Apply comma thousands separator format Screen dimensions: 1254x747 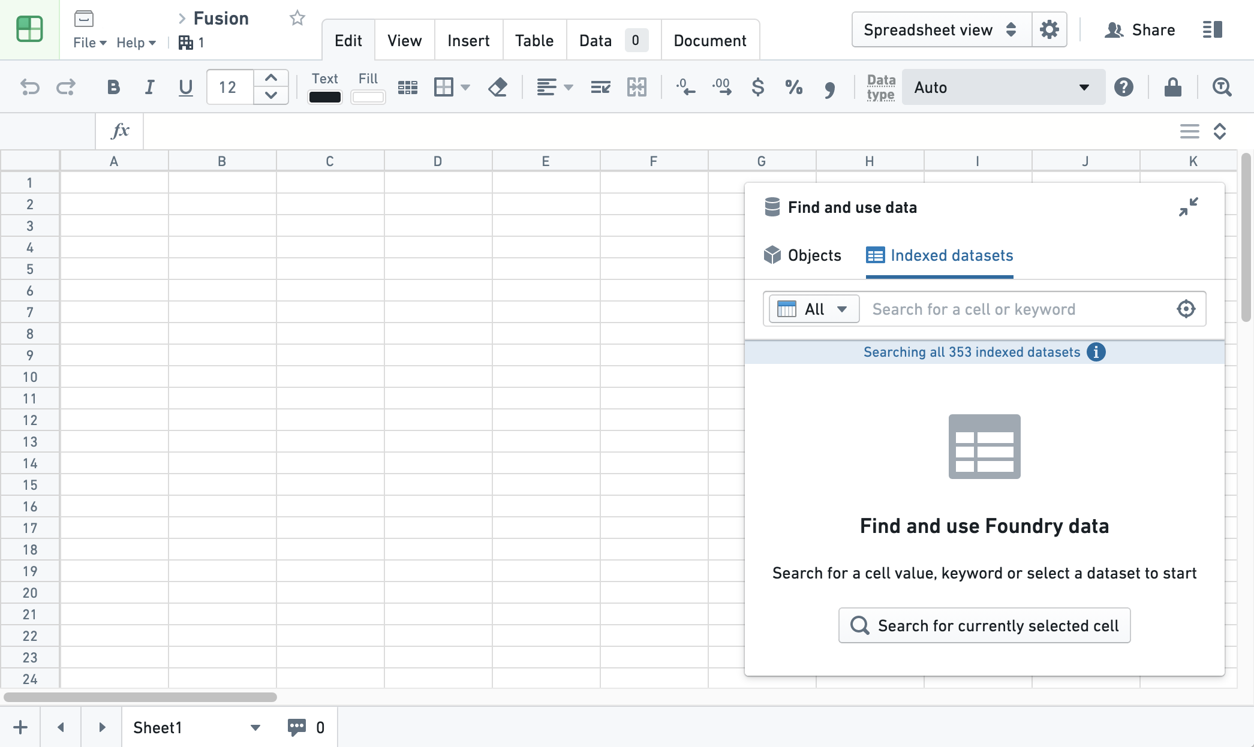(830, 89)
